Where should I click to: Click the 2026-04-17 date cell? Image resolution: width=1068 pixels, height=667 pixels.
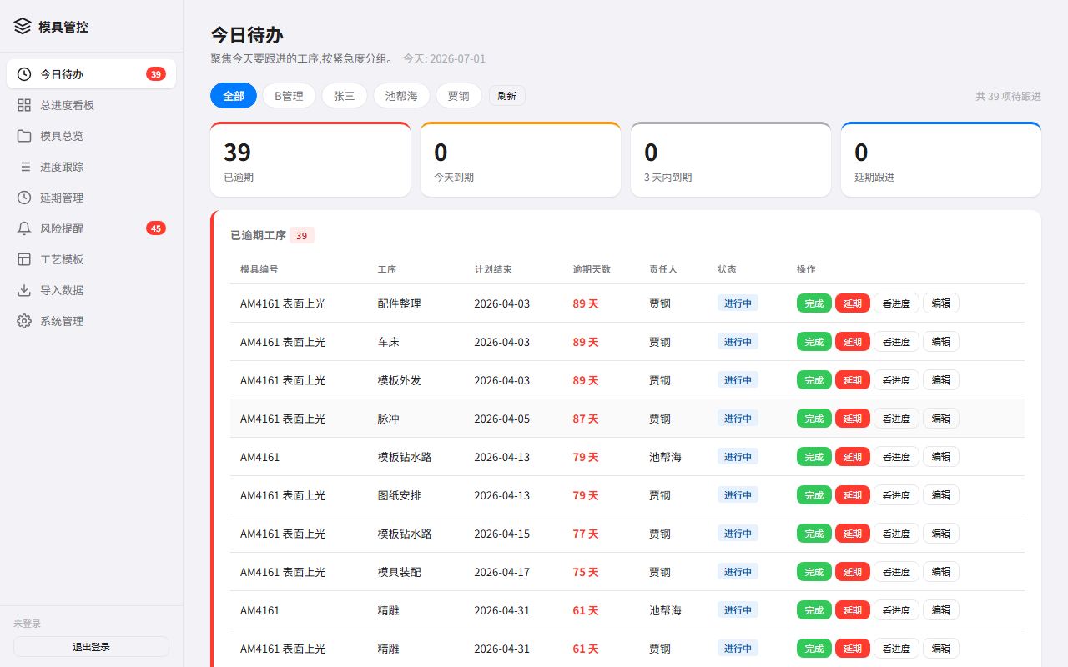(x=502, y=572)
